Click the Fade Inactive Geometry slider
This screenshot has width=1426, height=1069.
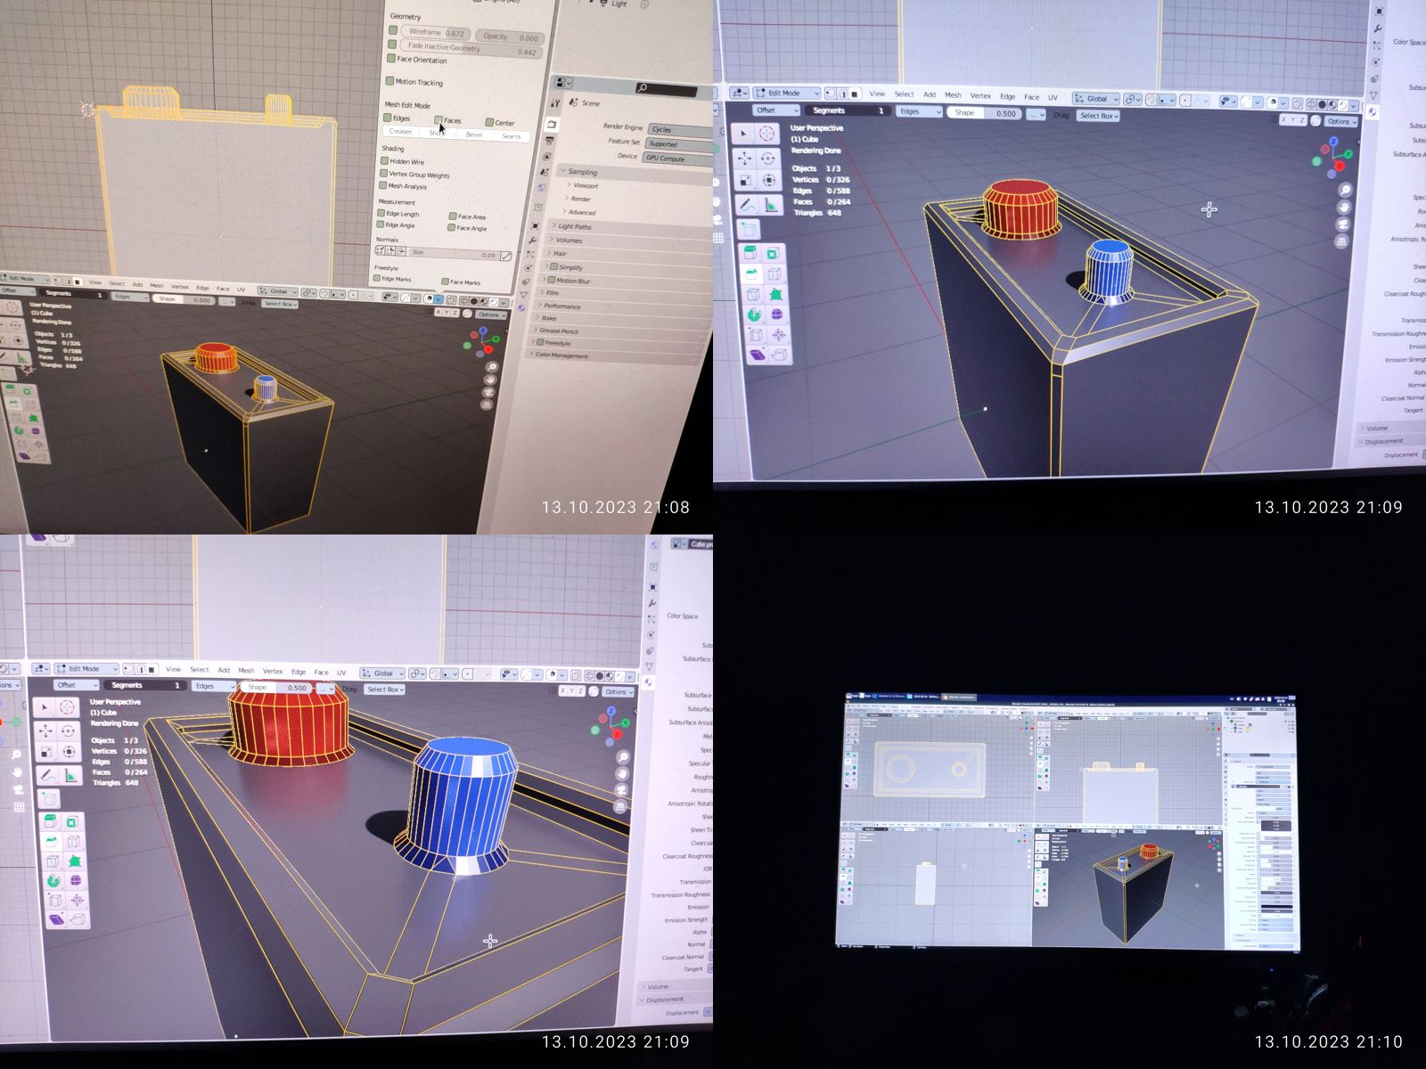470,49
